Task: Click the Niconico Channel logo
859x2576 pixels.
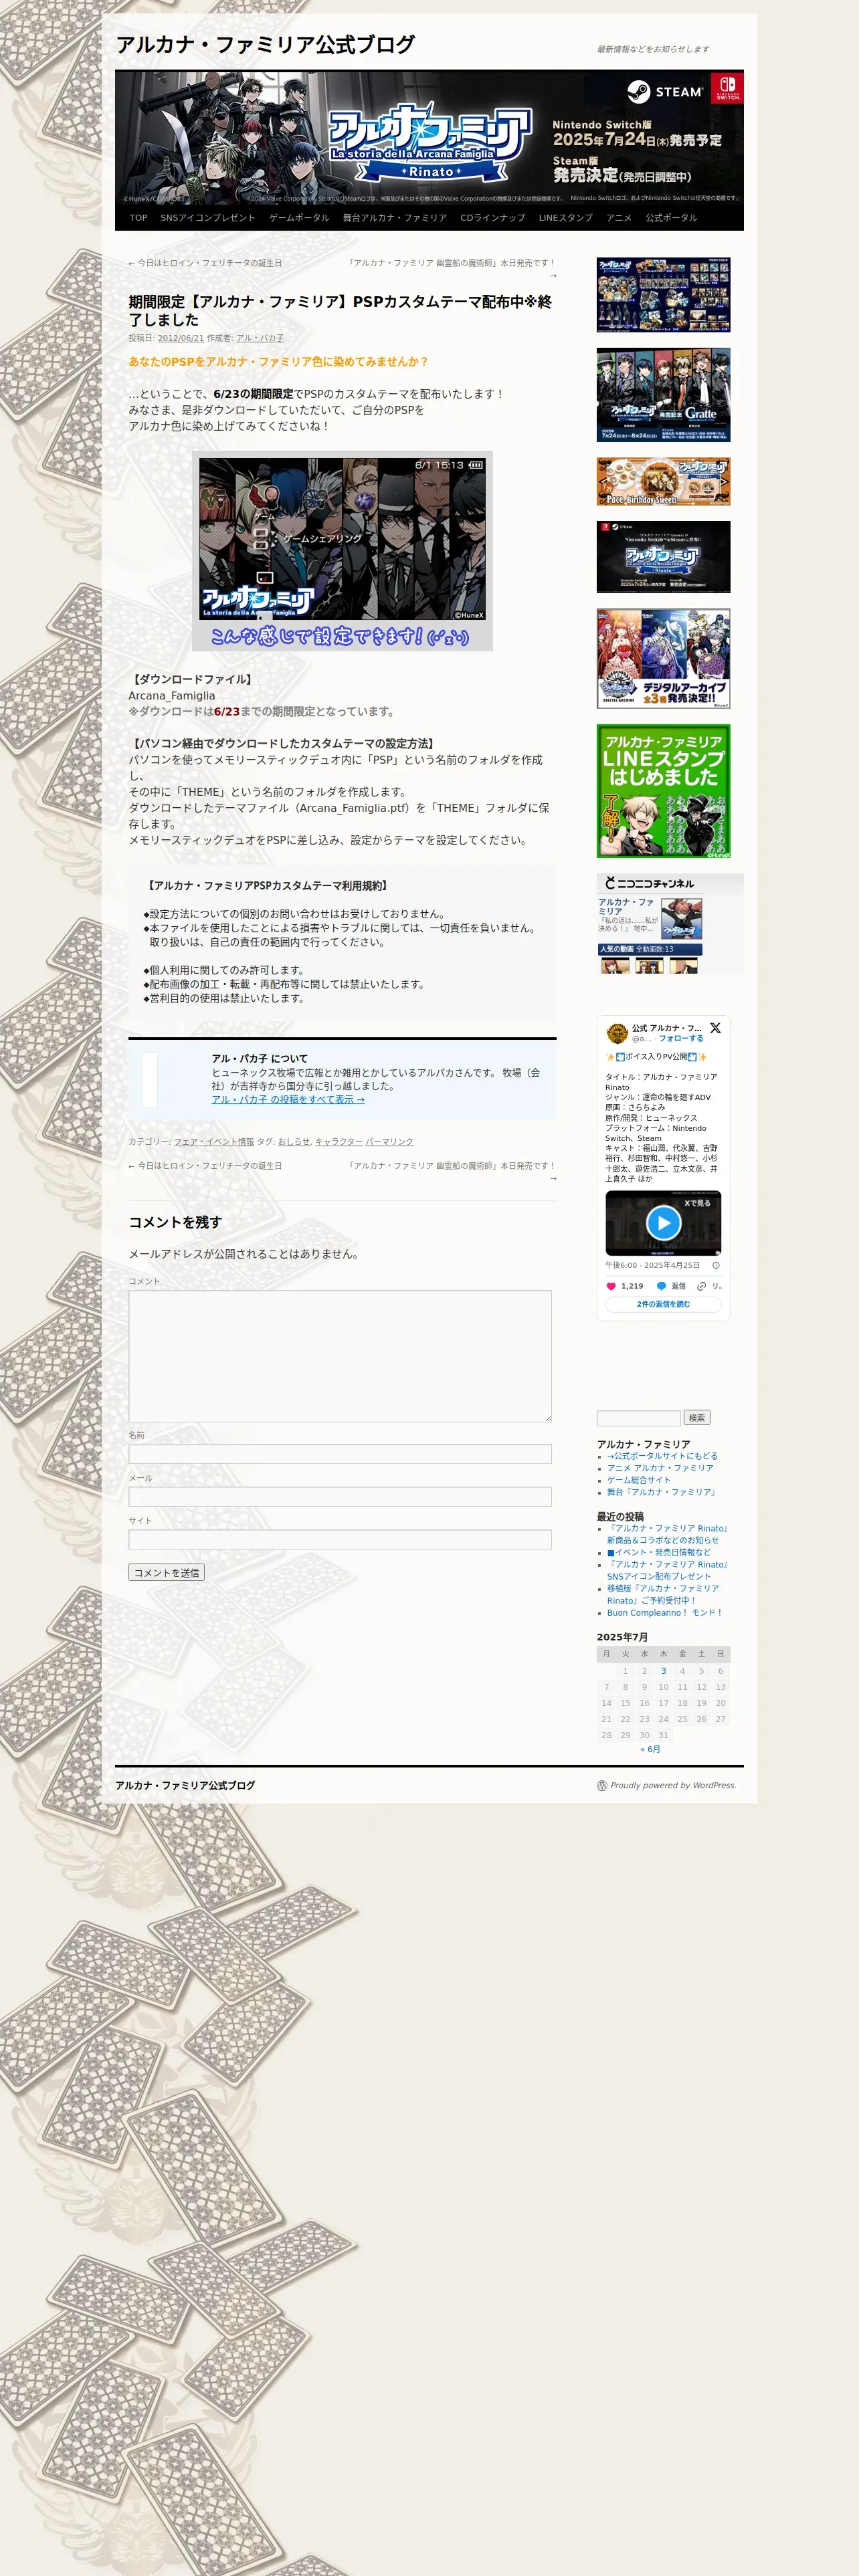Action: coord(649,883)
